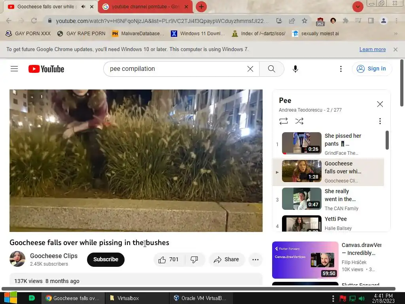Click the page vertical scrollbar
Viewport: 405px width, 304px height.
[402, 83]
